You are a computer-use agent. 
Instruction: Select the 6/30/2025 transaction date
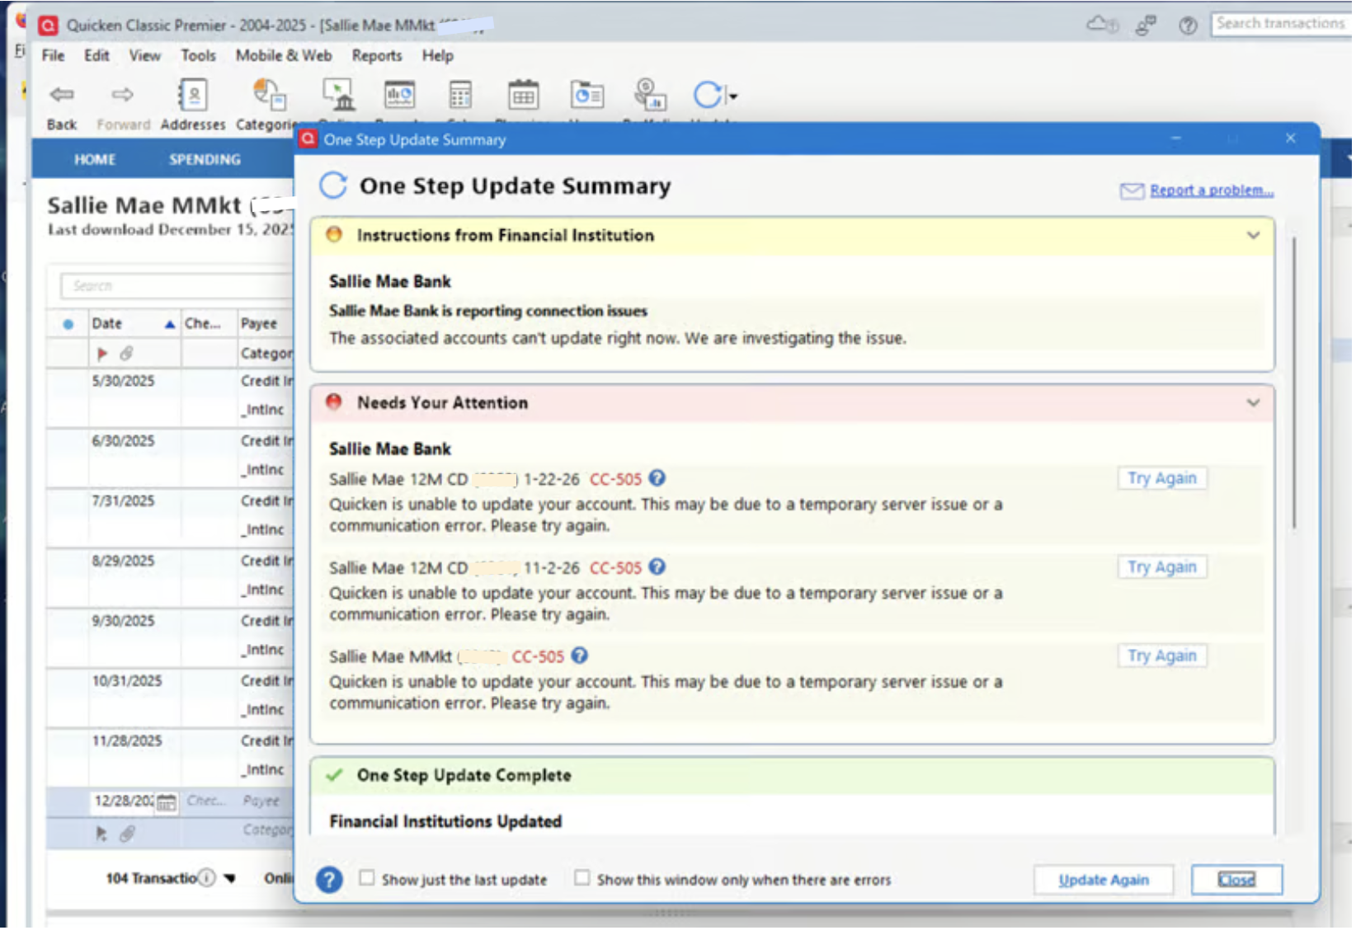[123, 442]
